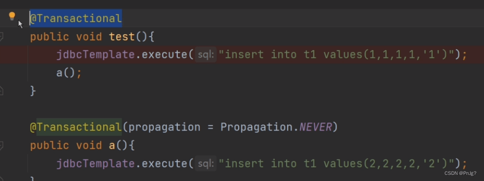
Task: Collapse the a() method fold marker
Action: [x=1, y=145]
